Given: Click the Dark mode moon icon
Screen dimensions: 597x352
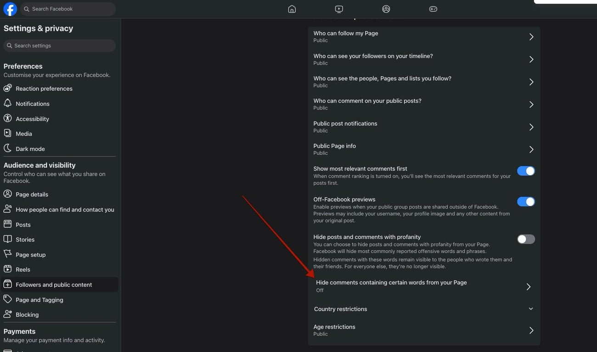Looking at the screenshot, I should (x=8, y=148).
